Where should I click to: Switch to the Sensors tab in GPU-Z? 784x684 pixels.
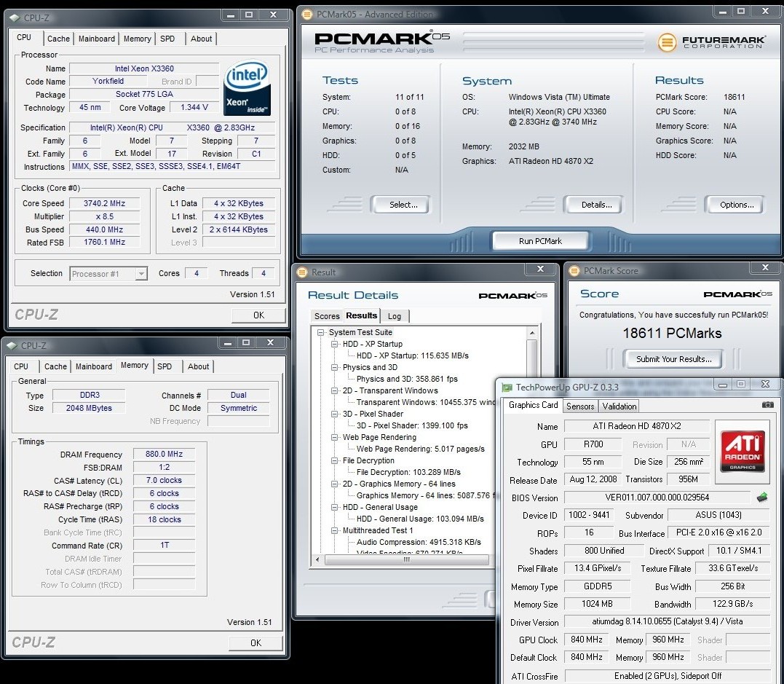pyautogui.click(x=580, y=406)
